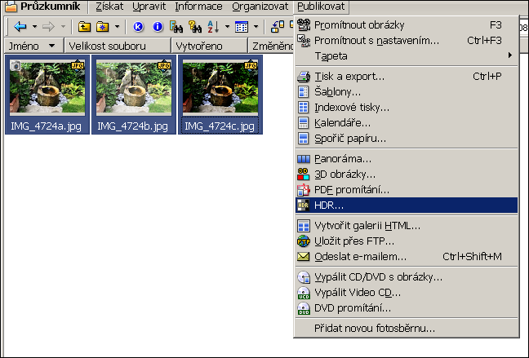Screen dimensions: 529x358
Task: Click the printer icon beside Tisk a export
Action: (303, 77)
